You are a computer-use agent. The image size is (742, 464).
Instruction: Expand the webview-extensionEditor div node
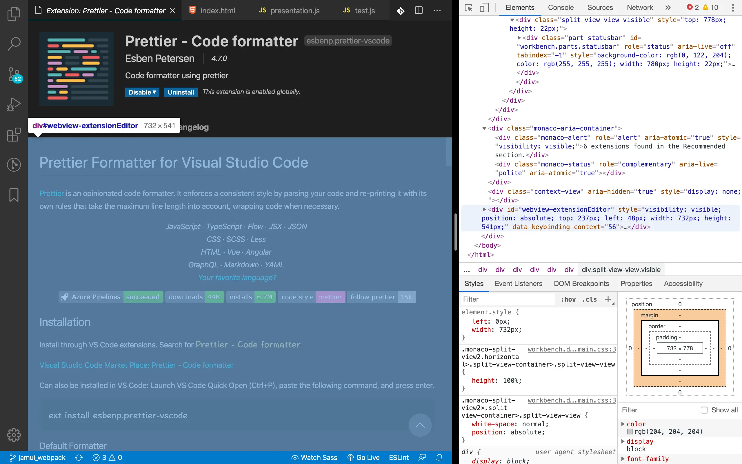point(484,209)
